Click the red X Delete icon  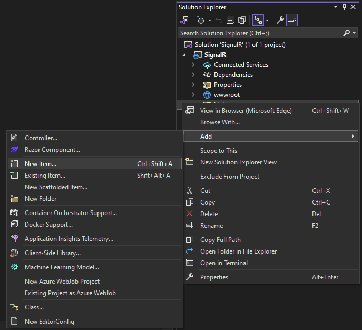coord(190,214)
